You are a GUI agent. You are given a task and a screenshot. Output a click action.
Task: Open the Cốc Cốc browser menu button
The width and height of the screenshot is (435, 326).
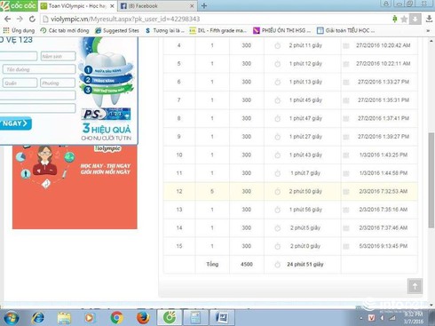tap(19, 5)
